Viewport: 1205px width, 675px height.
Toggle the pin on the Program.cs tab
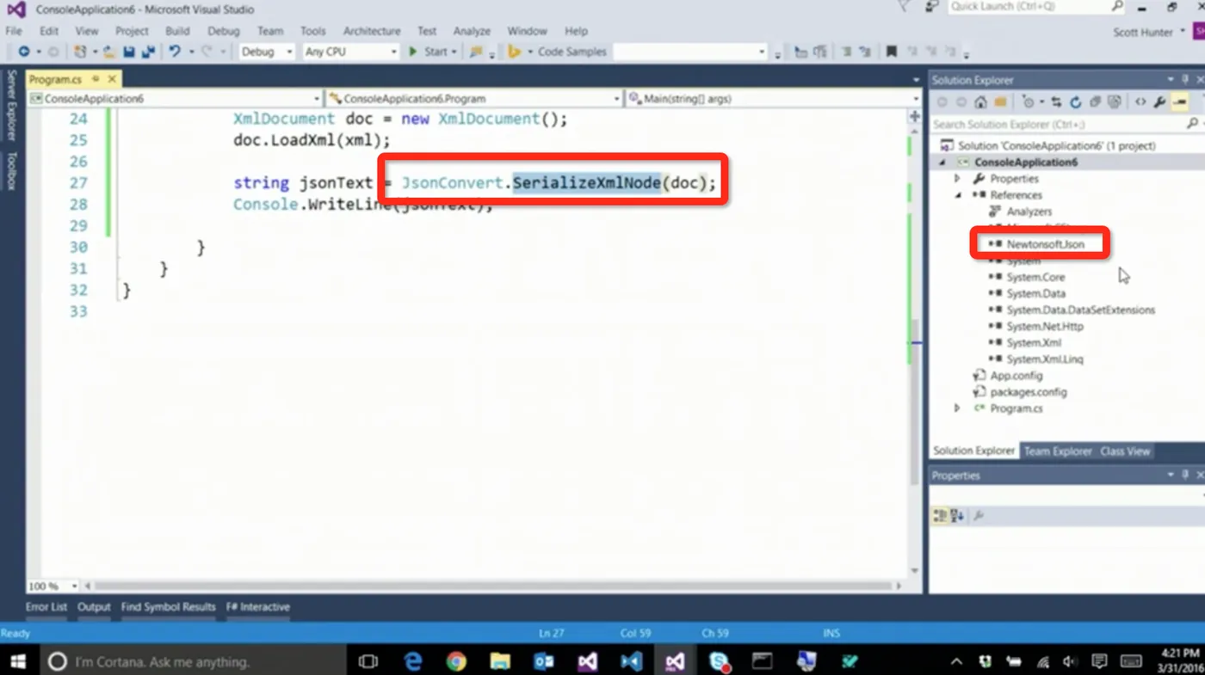[95, 79]
